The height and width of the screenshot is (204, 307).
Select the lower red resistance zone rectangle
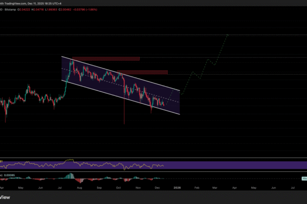pos(143,72)
